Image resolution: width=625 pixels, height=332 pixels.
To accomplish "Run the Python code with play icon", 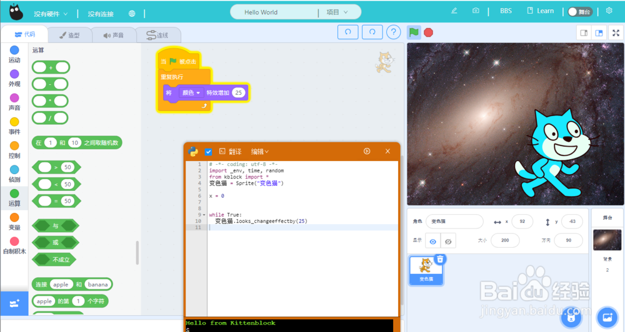I will point(367,151).
